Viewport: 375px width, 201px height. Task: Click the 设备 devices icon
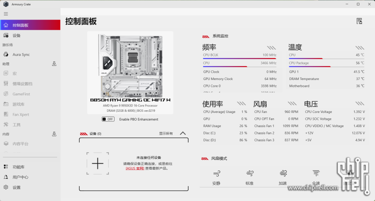coord(6,35)
